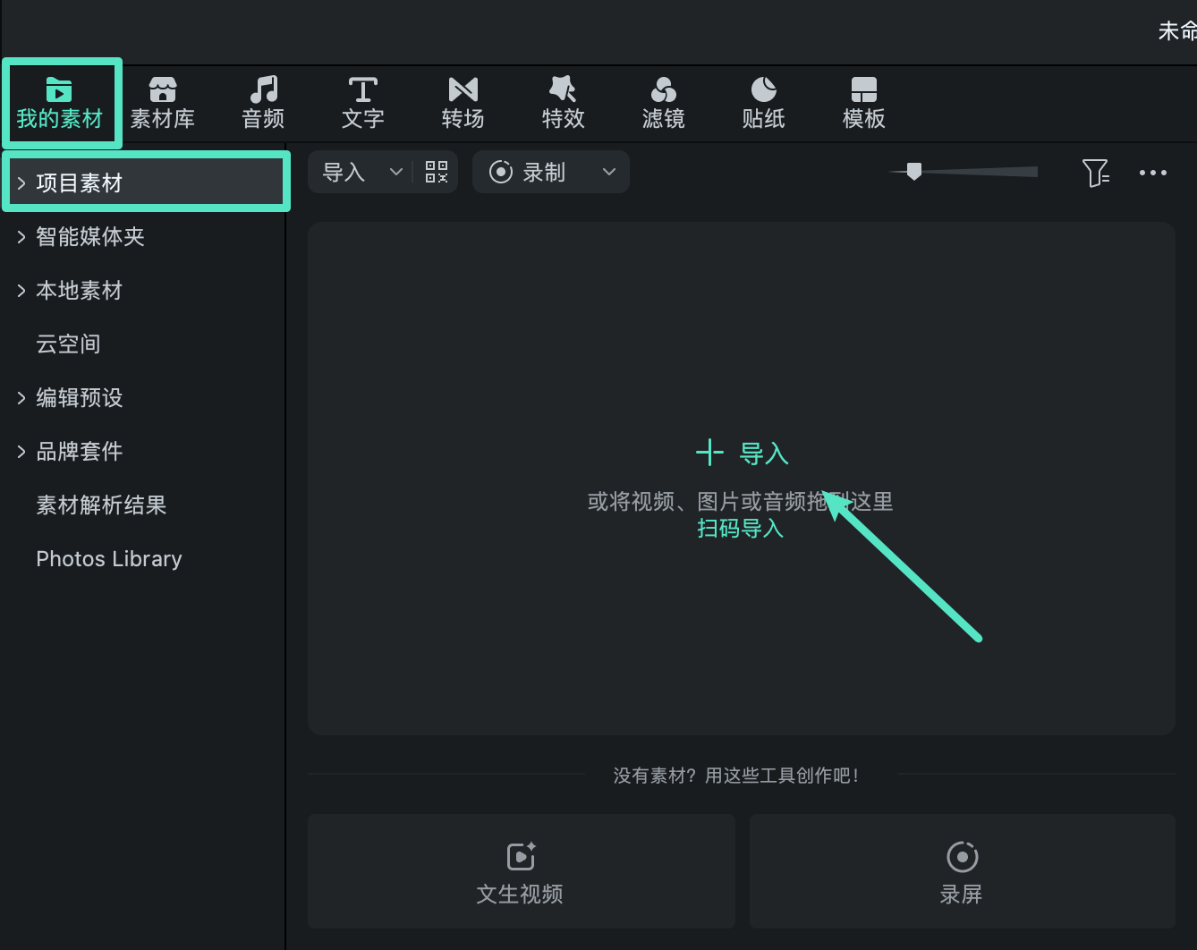Click the 品牌套件 label

(x=79, y=452)
